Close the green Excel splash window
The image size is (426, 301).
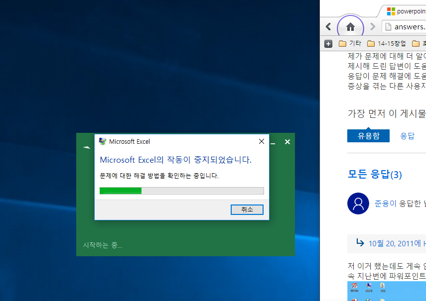[x=287, y=142]
